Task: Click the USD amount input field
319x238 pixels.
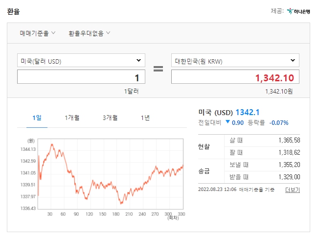Action: tap(81, 77)
